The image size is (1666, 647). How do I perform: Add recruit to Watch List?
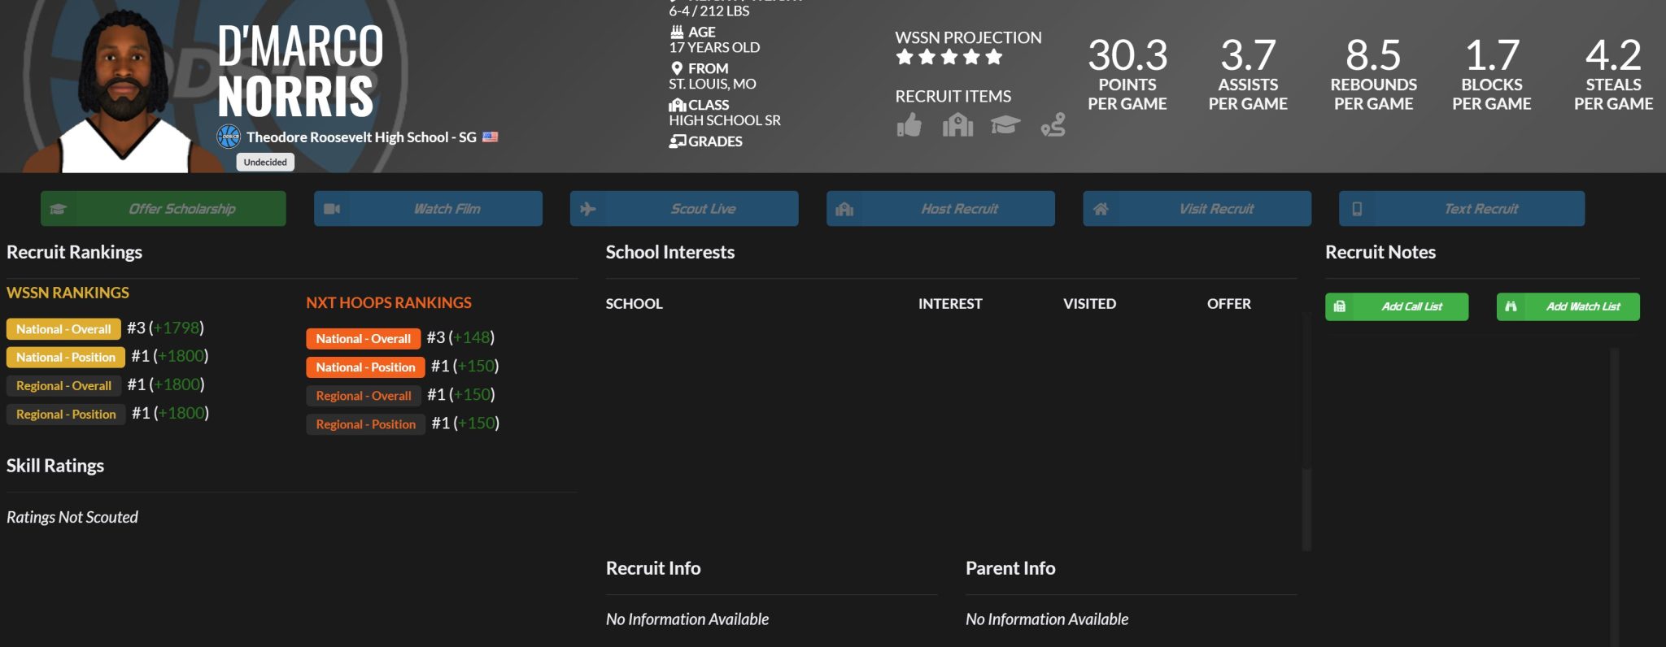[x=1568, y=306]
